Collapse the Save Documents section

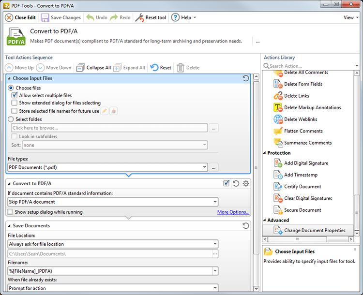pos(9,226)
